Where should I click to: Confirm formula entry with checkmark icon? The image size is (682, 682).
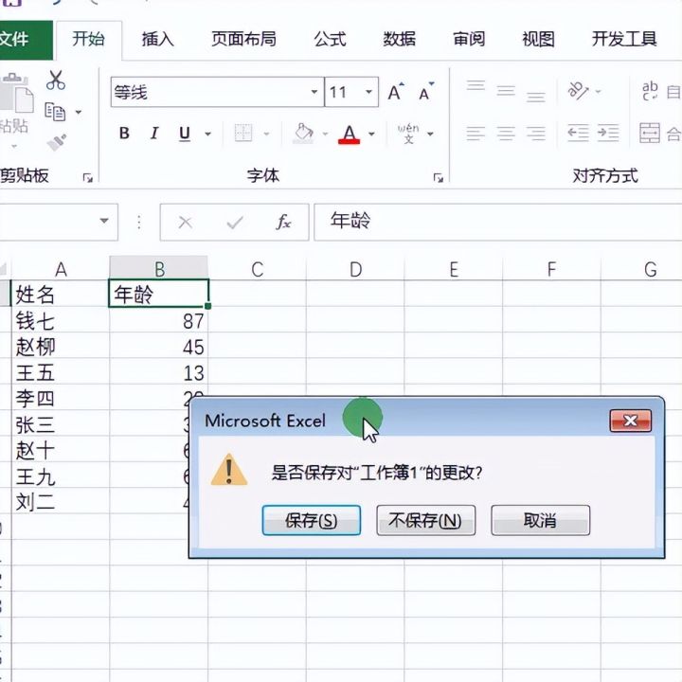coord(235,223)
